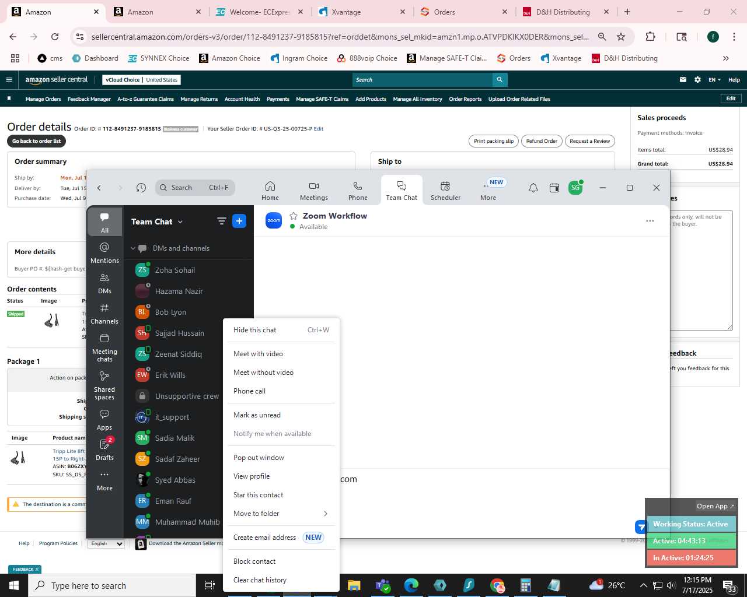The image size is (747, 597).
Task: Select Phone call from context menu
Action: [x=280, y=391]
